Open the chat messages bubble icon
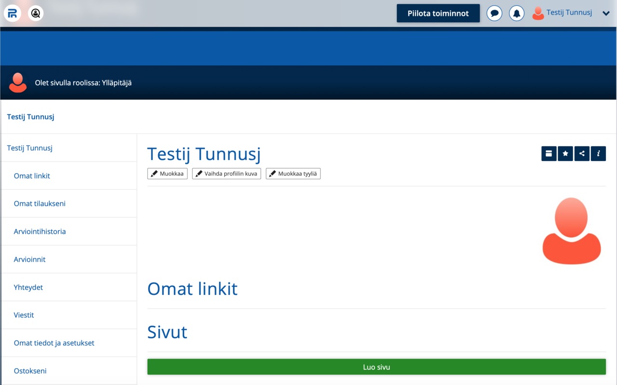Viewport: 617px width, 385px height. (494, 13)
